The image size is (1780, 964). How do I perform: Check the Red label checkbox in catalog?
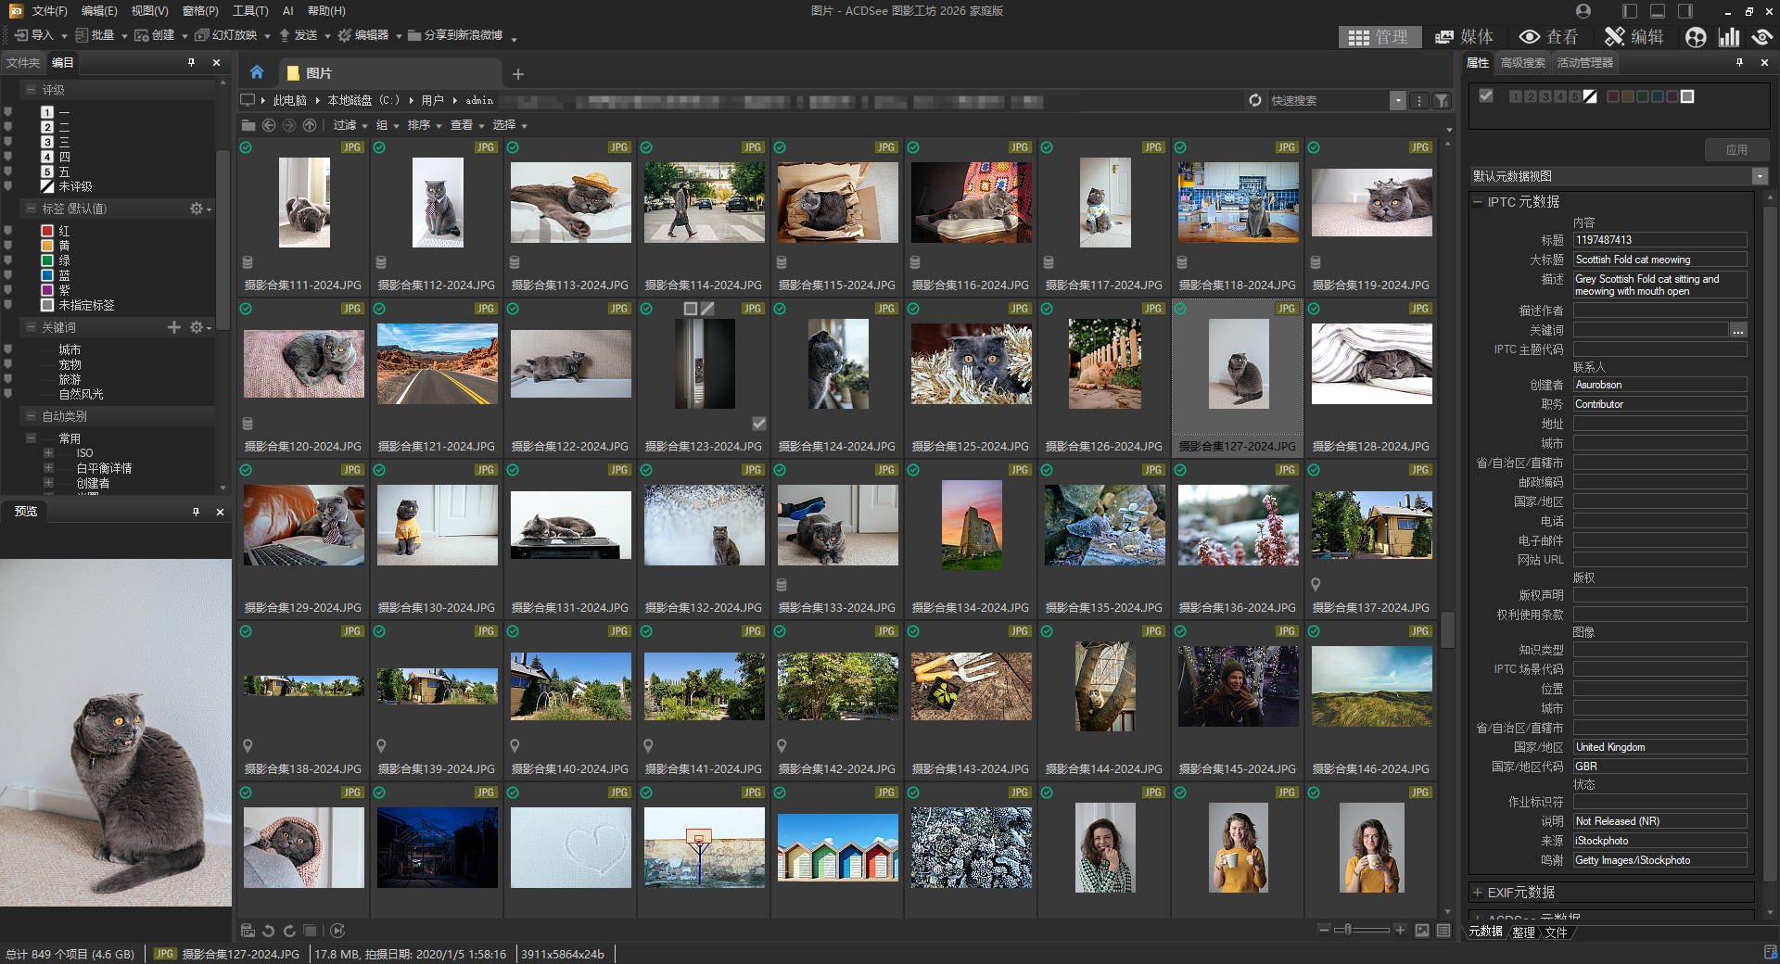coord(8,230)
